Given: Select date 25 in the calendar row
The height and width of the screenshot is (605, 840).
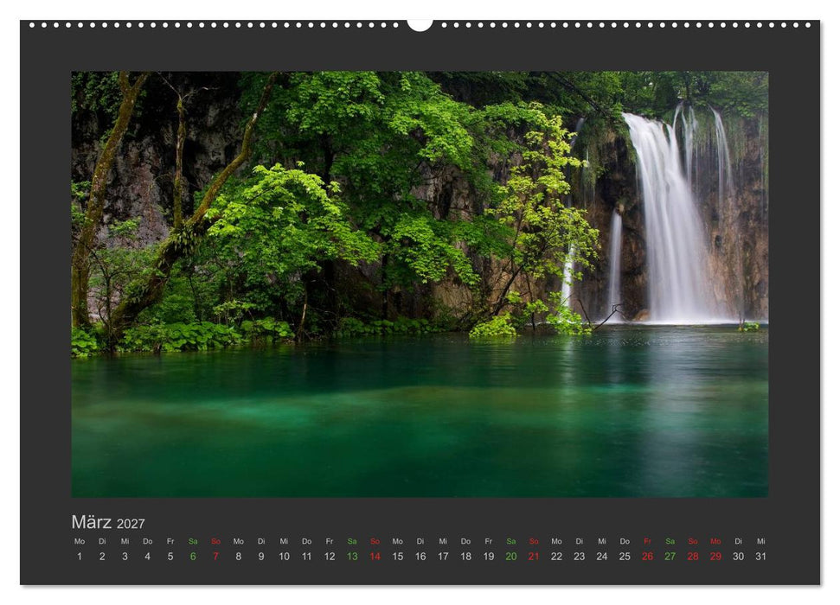Looking at the screenshot, I should pyautogui.click(x=625, y=557).
